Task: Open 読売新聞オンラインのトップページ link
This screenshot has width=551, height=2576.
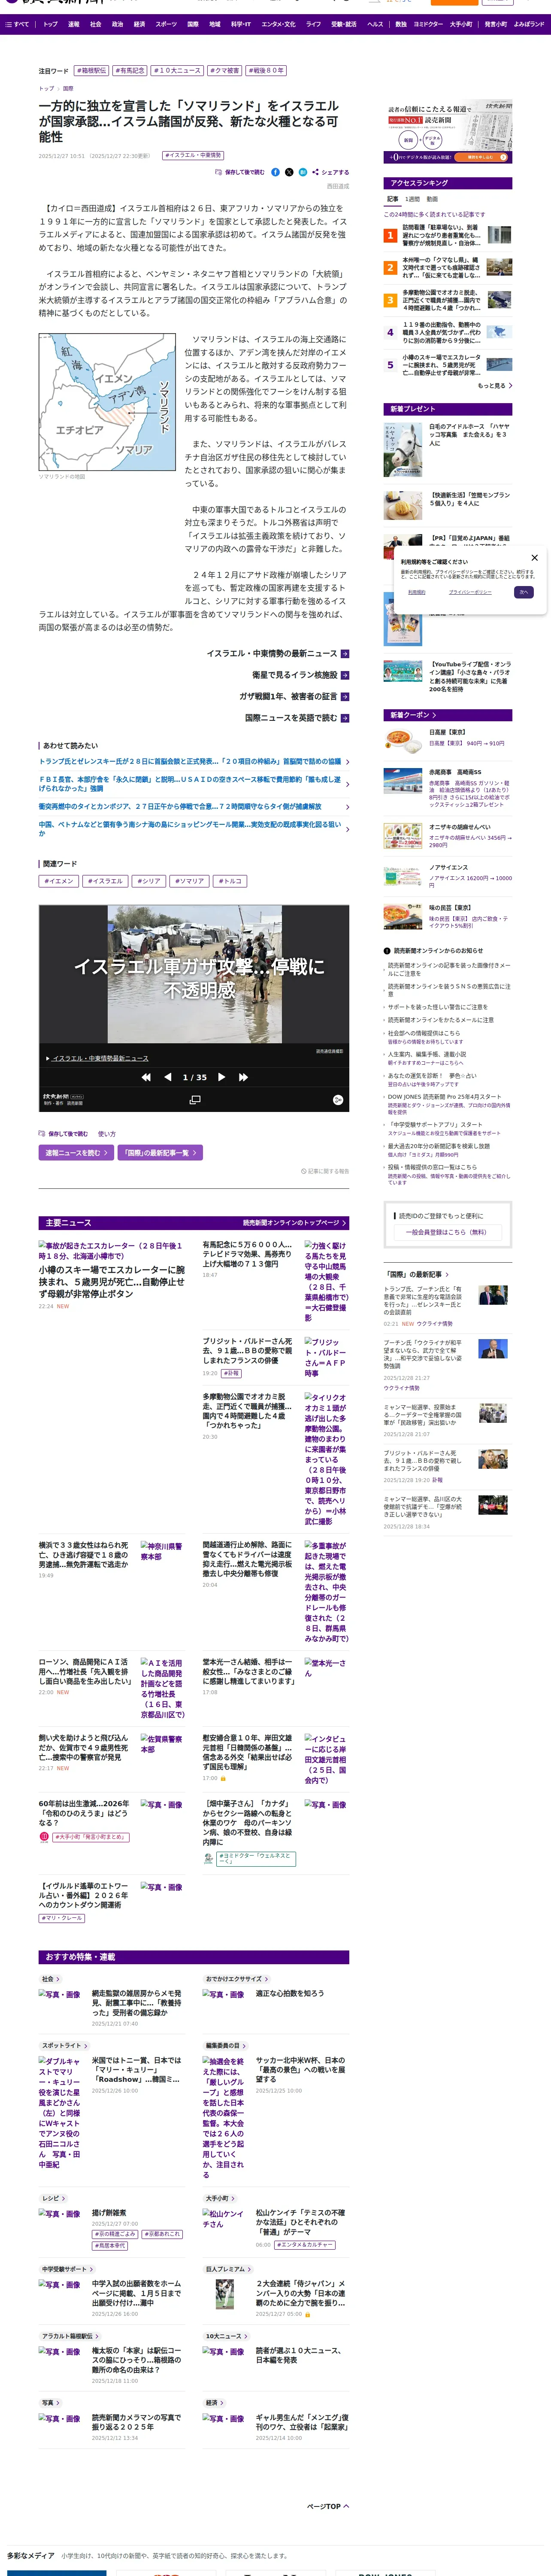Action: pos(295,1223)
